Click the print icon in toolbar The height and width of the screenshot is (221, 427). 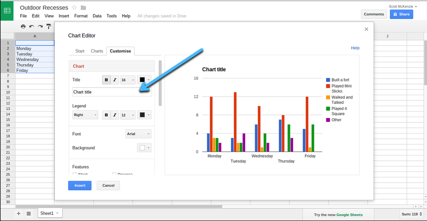[x=23, y=26]
